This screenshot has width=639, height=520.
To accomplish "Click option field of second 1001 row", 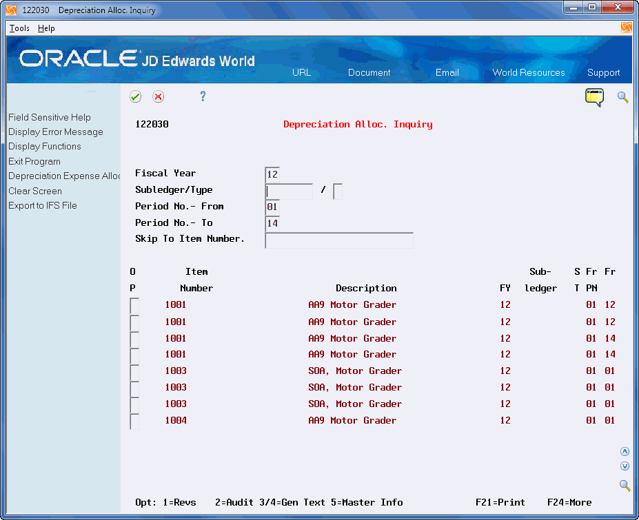I will coord(134,322).
